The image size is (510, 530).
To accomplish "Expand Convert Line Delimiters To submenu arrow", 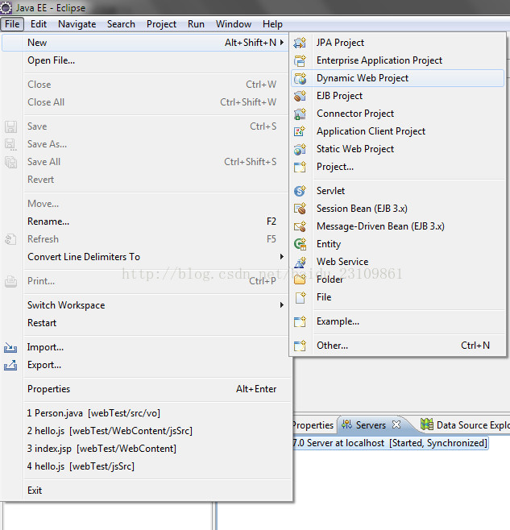I will pyautogui.click(x=282, y=257).
